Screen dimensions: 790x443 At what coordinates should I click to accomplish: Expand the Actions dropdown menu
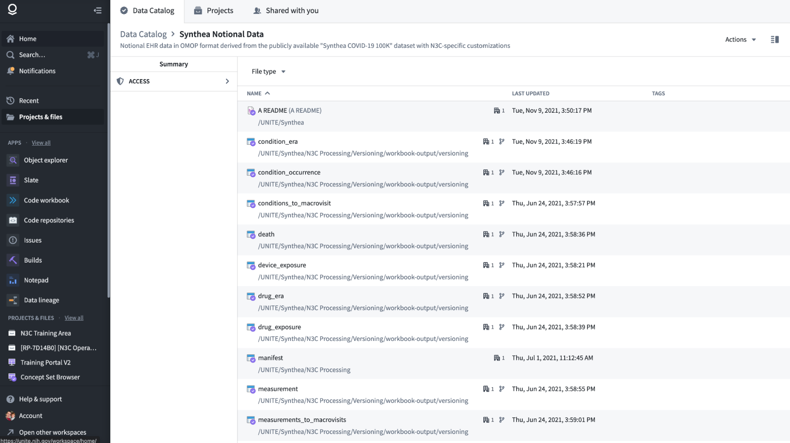click(x=740, y=40)
